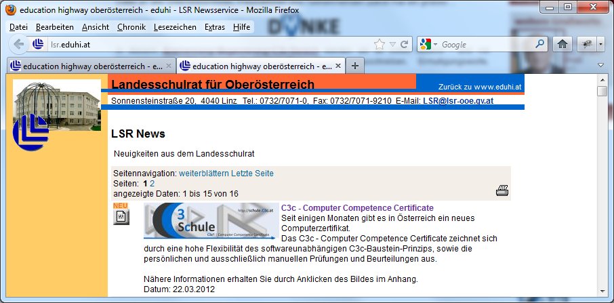Expand the URL history dropdown arrow
This screenshot has height=303, width=614.
(392, 45)
